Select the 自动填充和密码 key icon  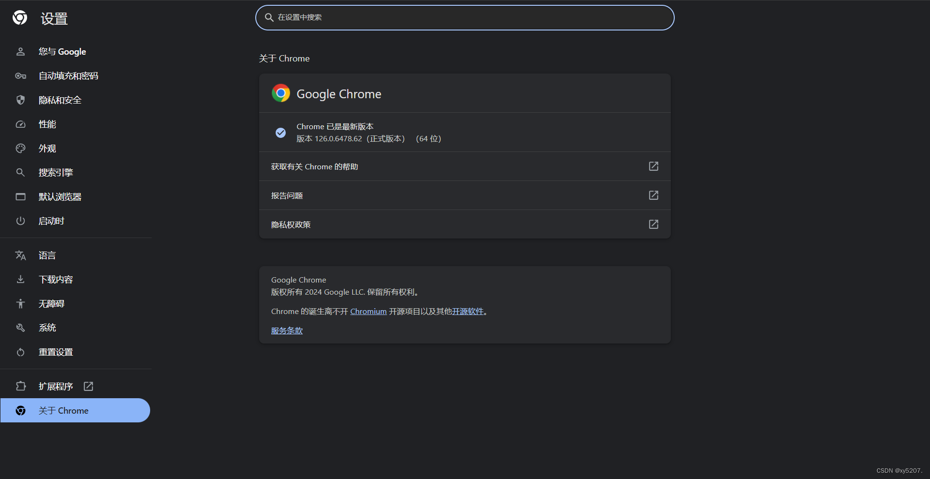click(x=20, y=75)
